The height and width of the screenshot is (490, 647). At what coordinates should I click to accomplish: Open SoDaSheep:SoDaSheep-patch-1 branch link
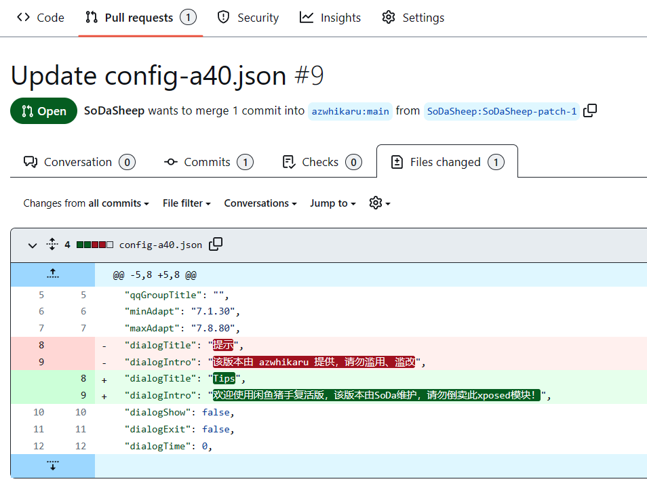502,111
